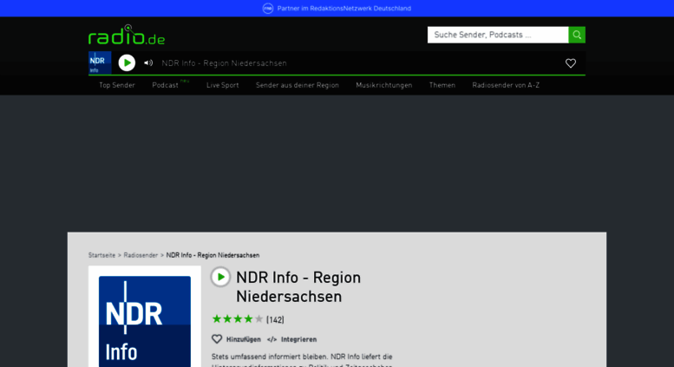
Task: Click station name text in player bar
Action: click(225, 63)
